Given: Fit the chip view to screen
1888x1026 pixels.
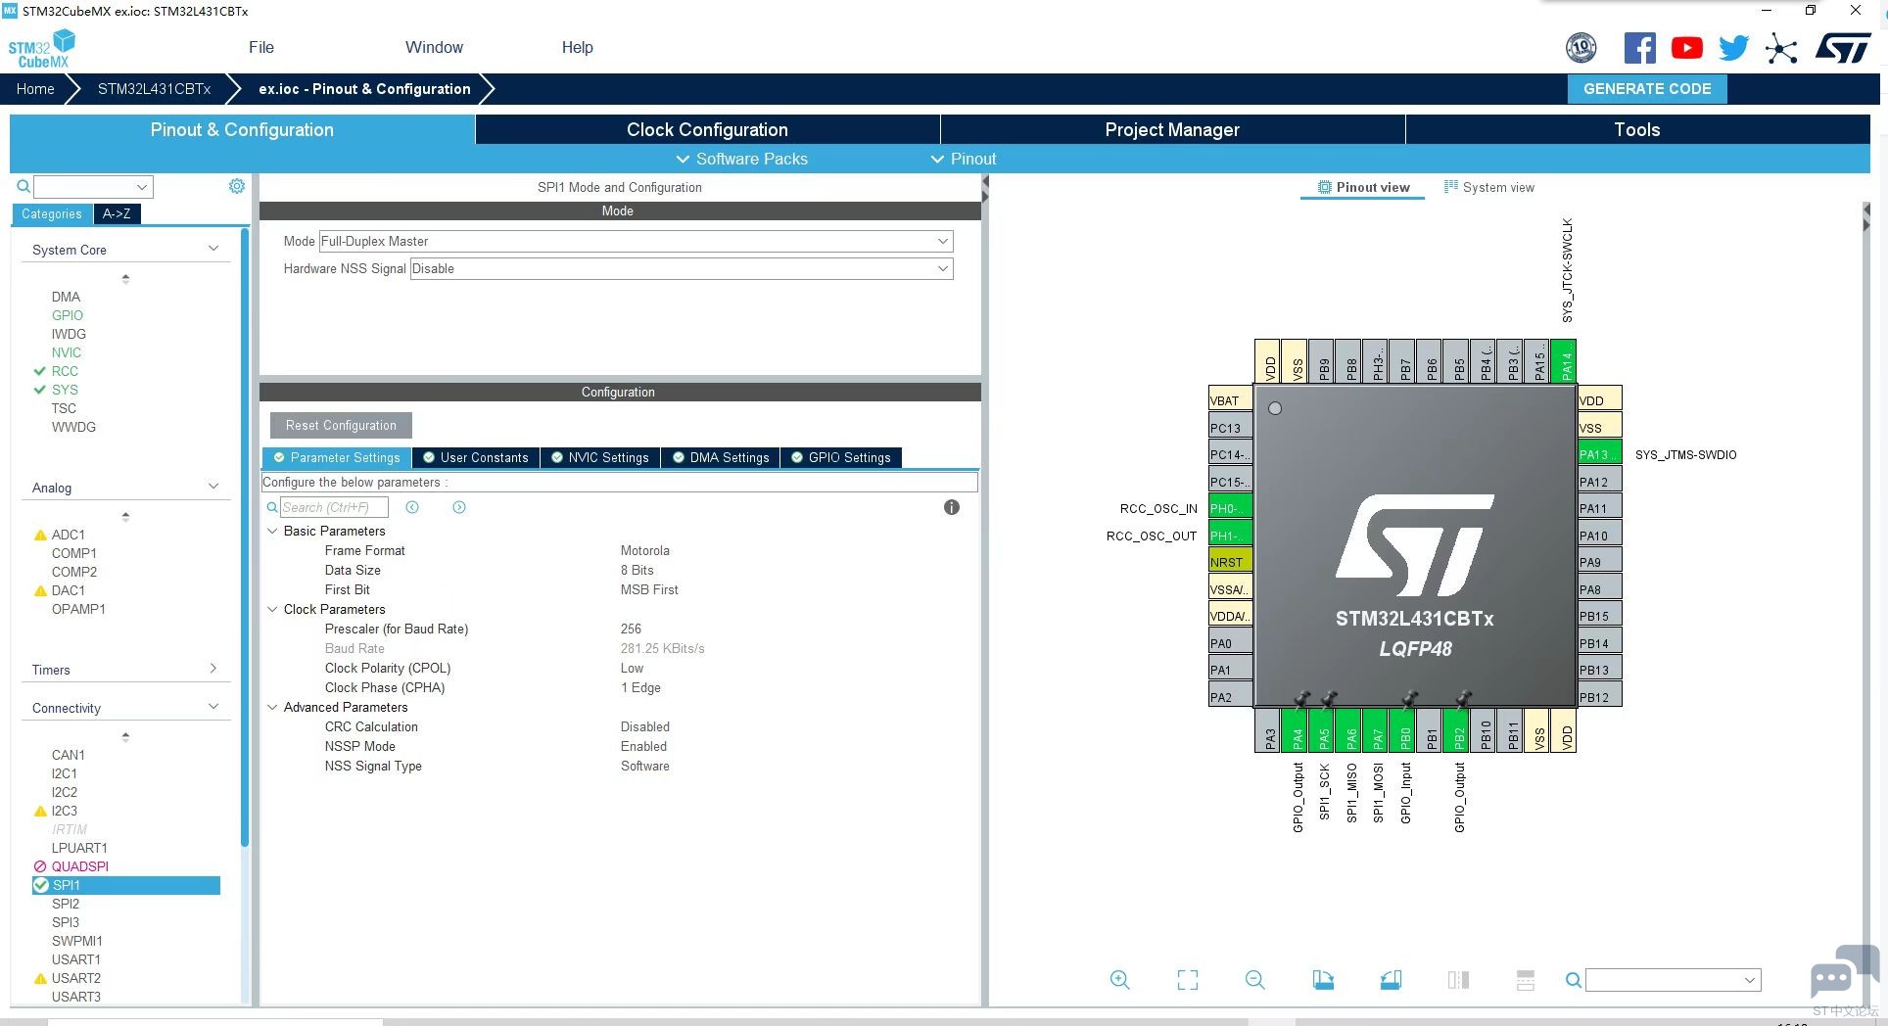Looking at the screenshot, I should click(x=1188, y=980).
